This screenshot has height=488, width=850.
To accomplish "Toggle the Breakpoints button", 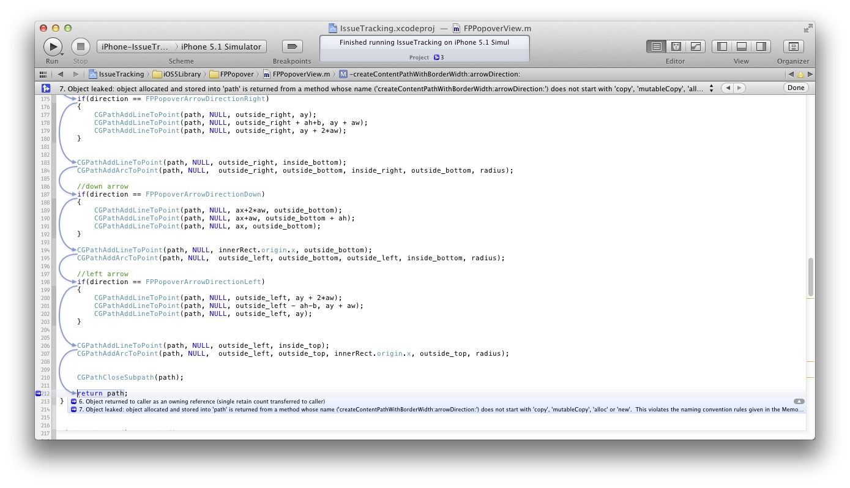I will point(292,47).
